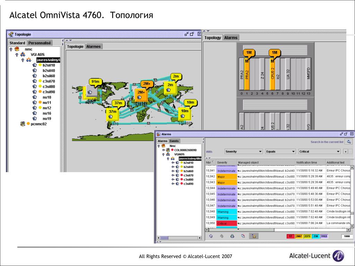This screenshot has width=355, height=266.
Task: Collapse the nmc node in Topologie tree
Action: pos(11,49)
